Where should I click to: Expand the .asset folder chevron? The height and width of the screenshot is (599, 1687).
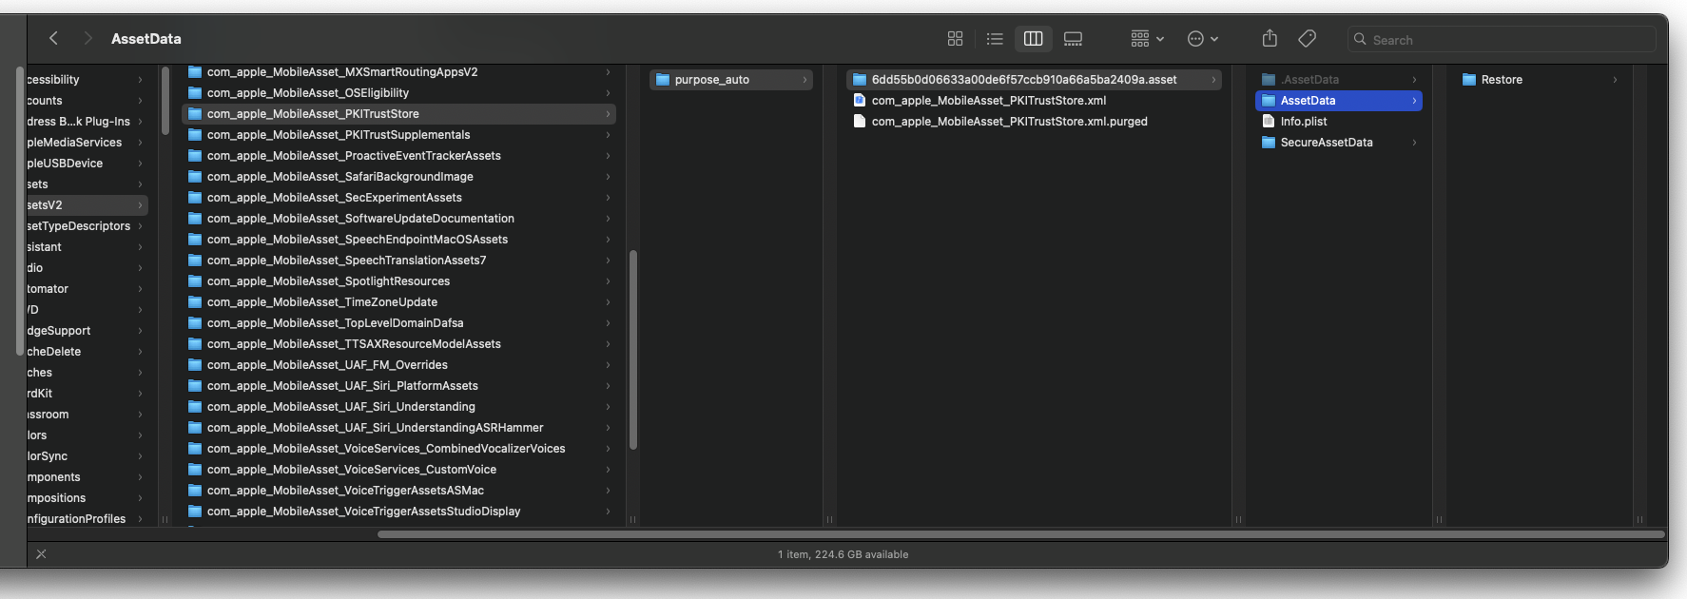click(x=1213, y=80)
